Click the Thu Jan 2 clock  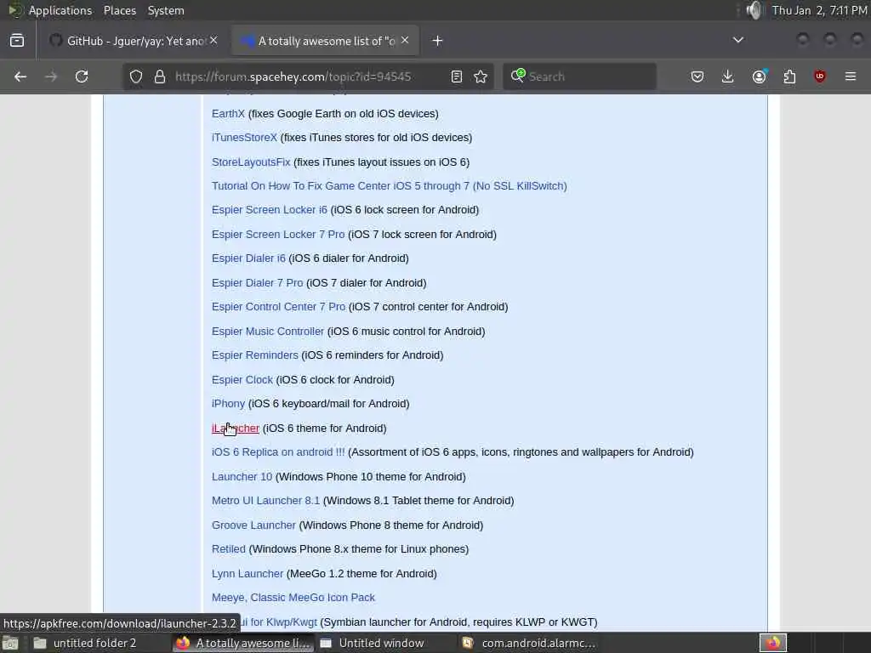pyautogui.click(x=820, y=10)
